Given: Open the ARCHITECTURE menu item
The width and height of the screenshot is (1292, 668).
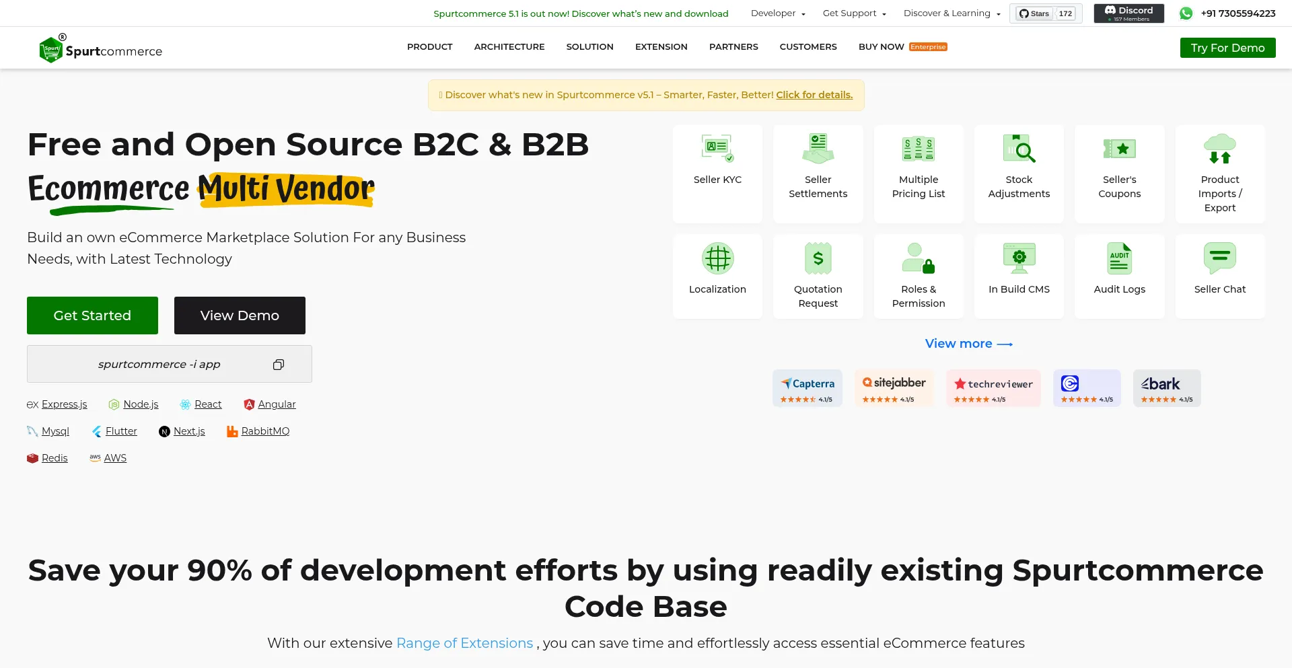Looking at the screenshot, I should pos(509,47).
